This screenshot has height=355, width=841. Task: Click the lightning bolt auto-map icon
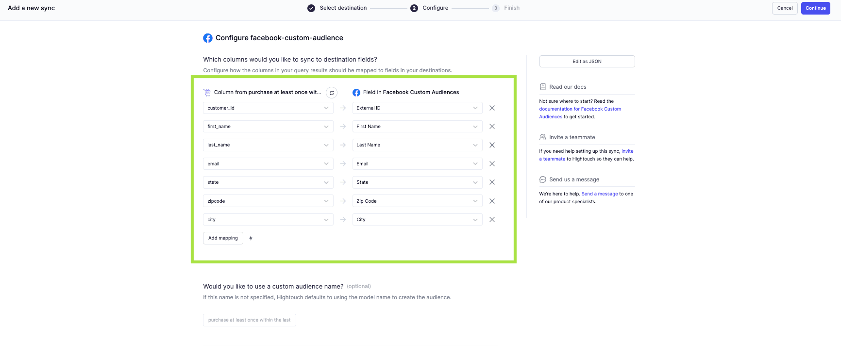click(x=251, y=238)
